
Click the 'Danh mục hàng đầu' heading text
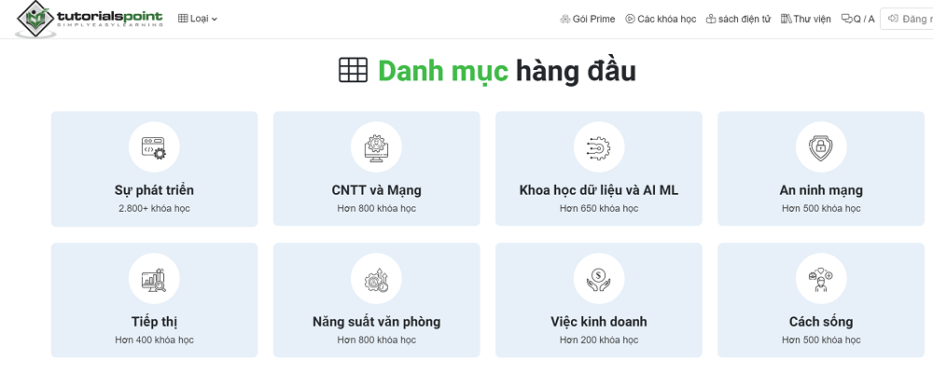coord(507,71)
